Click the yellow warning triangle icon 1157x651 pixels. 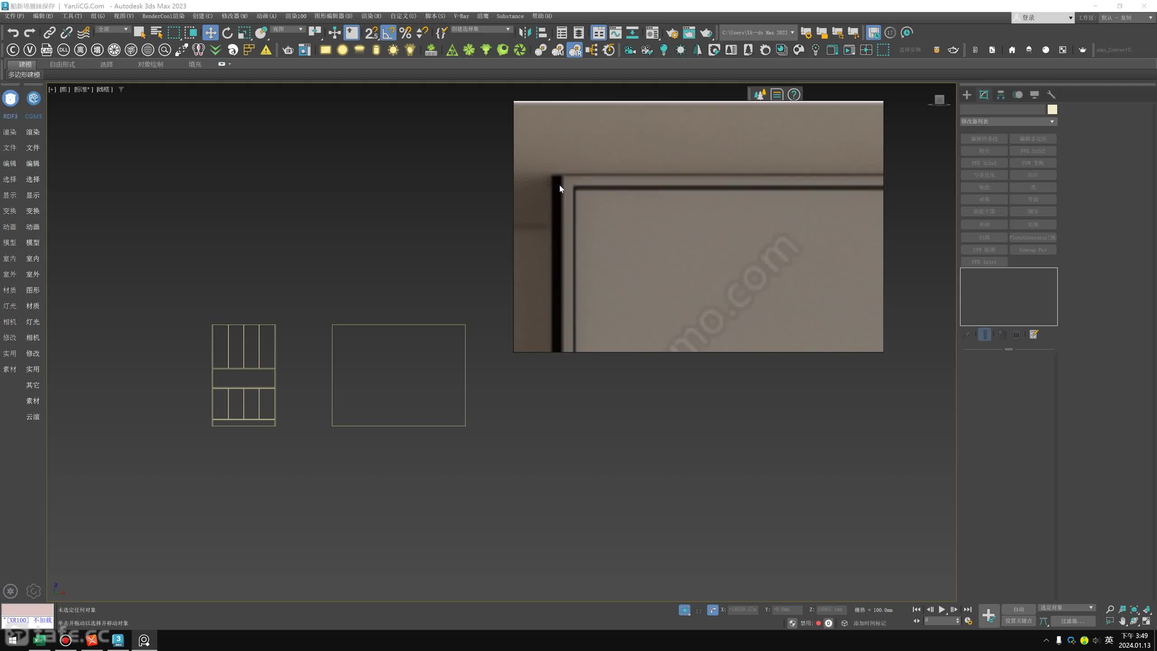(x=266, y=50)
